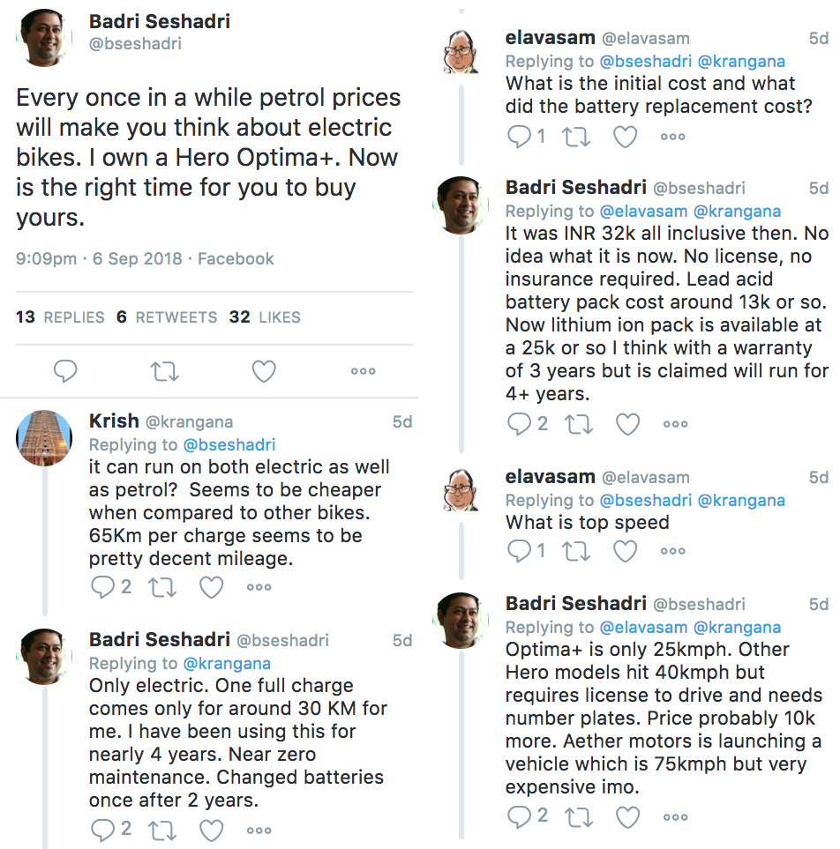Open more options on the main tweet

pos(364,371)
